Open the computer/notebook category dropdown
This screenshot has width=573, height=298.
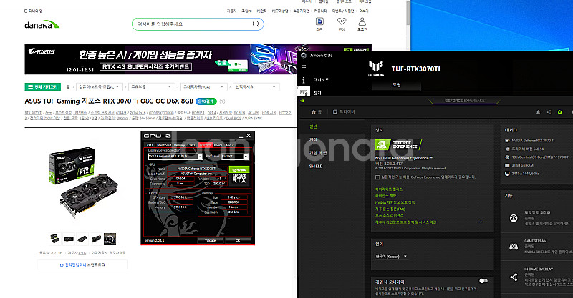pos(99,86)
